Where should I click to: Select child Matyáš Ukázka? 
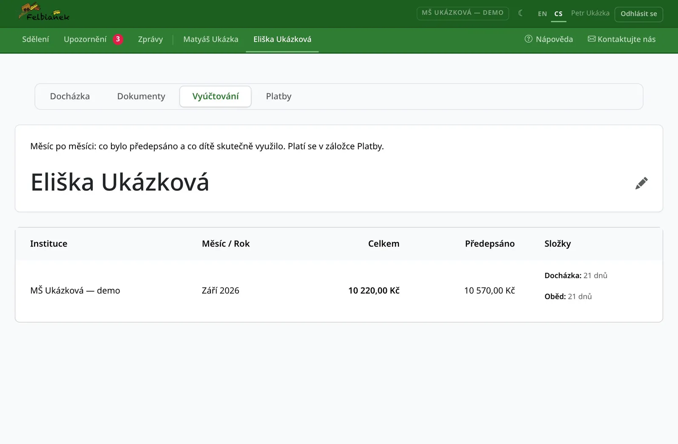coord(211,39)
